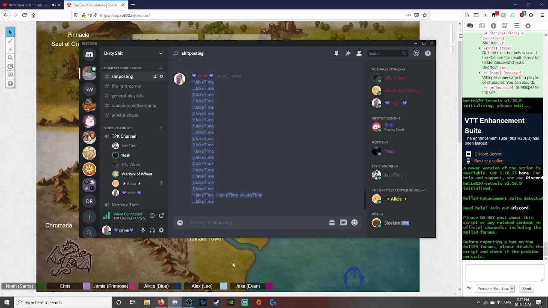Open Nitro gift icon in message bar
This screenshot has width=548, height=308.
coord(332,222)
